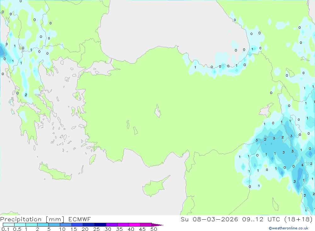This screenshot has width=315, height=231.
Task: Choose the 10–15 mm blue legend swatch
Action: click(x=66, y=225)
